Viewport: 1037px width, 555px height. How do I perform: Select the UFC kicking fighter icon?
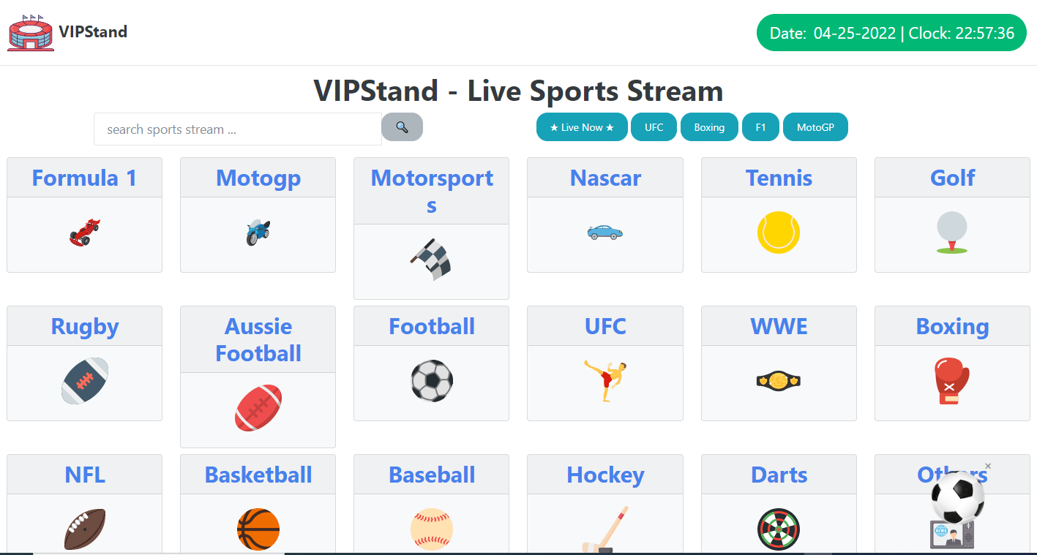click(605, 381)
